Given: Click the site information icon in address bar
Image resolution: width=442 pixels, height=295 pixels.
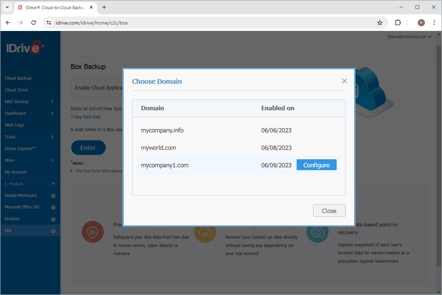Looking at the screenshot, I should [49, 23].
